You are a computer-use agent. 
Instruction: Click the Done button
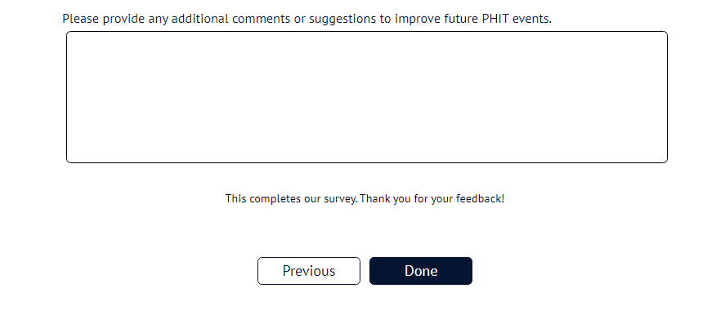coord(421,271)
